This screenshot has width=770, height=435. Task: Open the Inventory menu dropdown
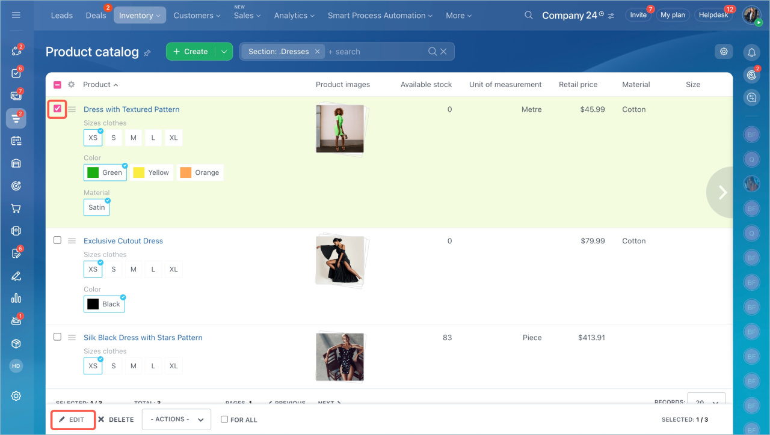click(x=140, y=15)
